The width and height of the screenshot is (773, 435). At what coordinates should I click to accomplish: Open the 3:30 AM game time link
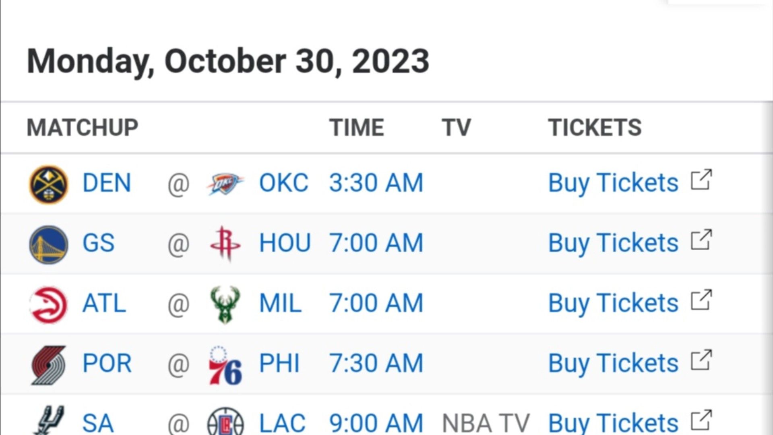376,183
